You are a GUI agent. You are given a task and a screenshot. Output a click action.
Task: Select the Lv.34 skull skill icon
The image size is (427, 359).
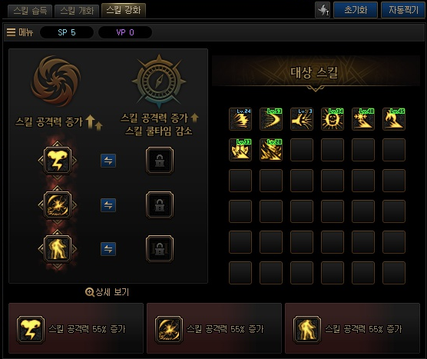pyautogui.click(x=333, y=119)
